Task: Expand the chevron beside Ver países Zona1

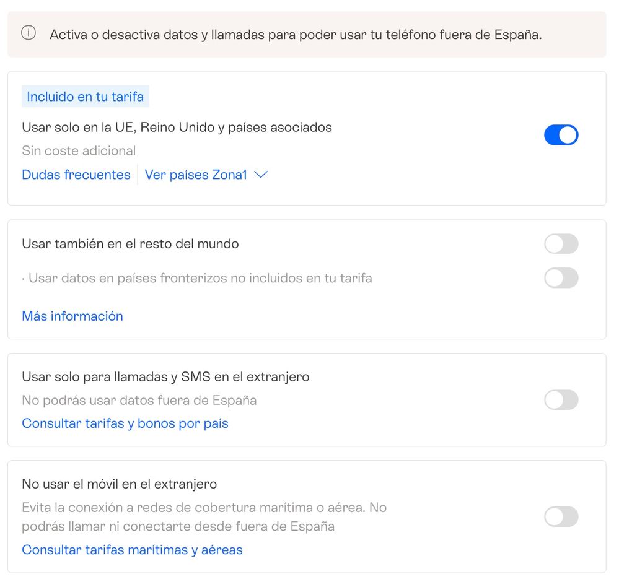Action: coord(261,175)
